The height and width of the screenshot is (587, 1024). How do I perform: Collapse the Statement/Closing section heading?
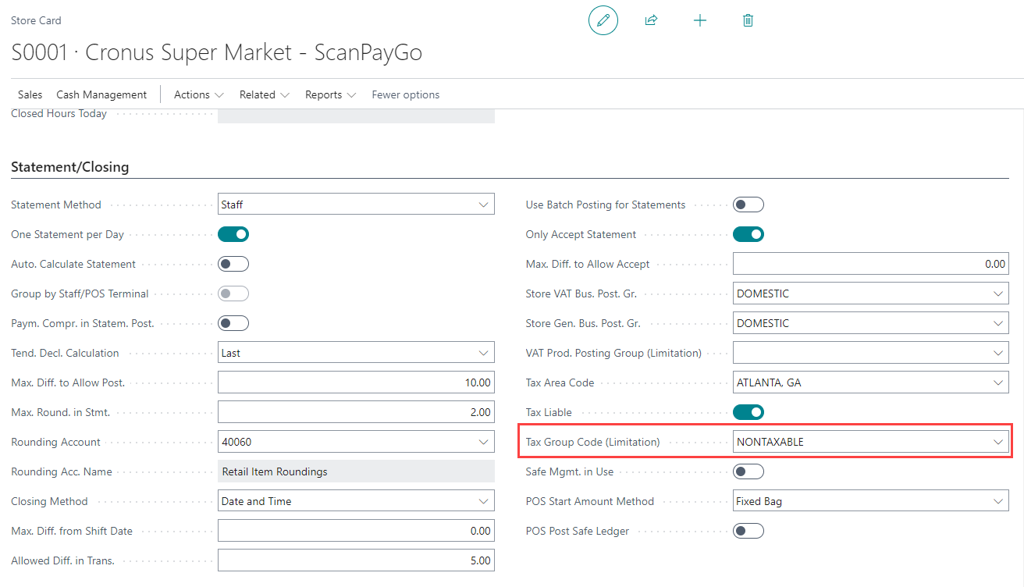click(x=70, y=167)
